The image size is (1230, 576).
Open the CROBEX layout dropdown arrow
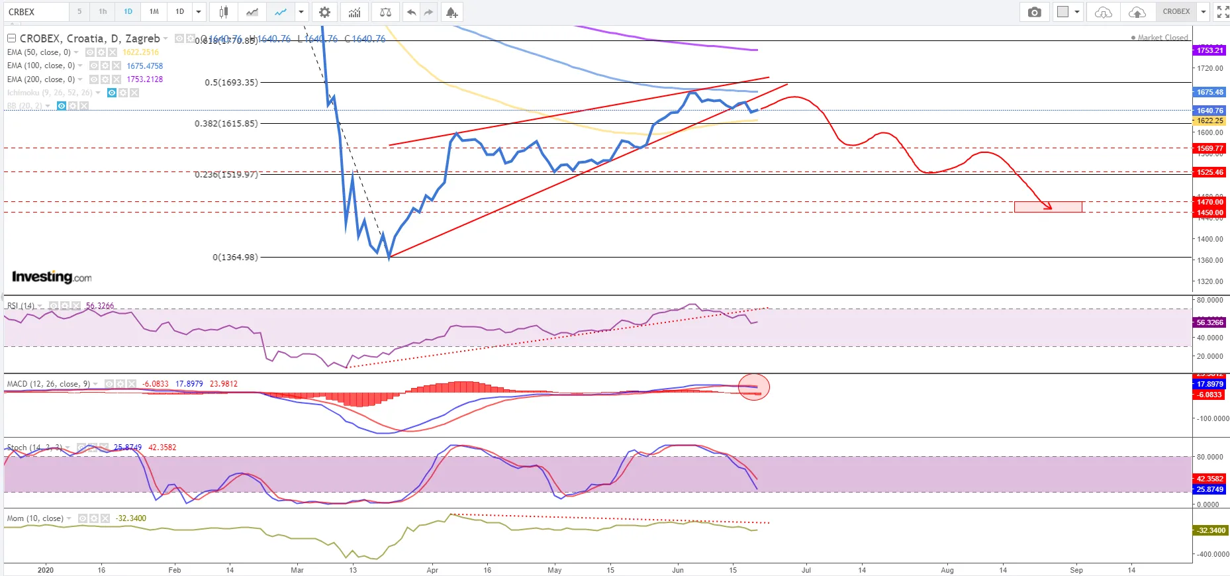click(1204, 12)
